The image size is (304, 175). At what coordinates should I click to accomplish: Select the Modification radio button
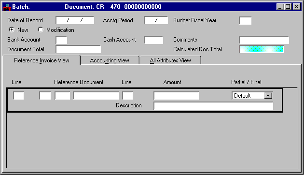click(x=41, y=29)
